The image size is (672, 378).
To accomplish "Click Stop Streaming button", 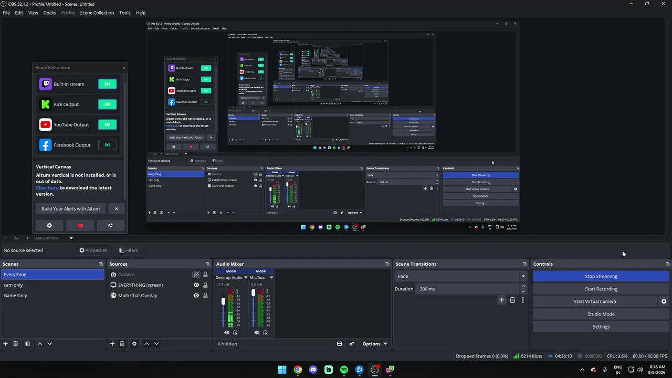I will click(601, 276).
